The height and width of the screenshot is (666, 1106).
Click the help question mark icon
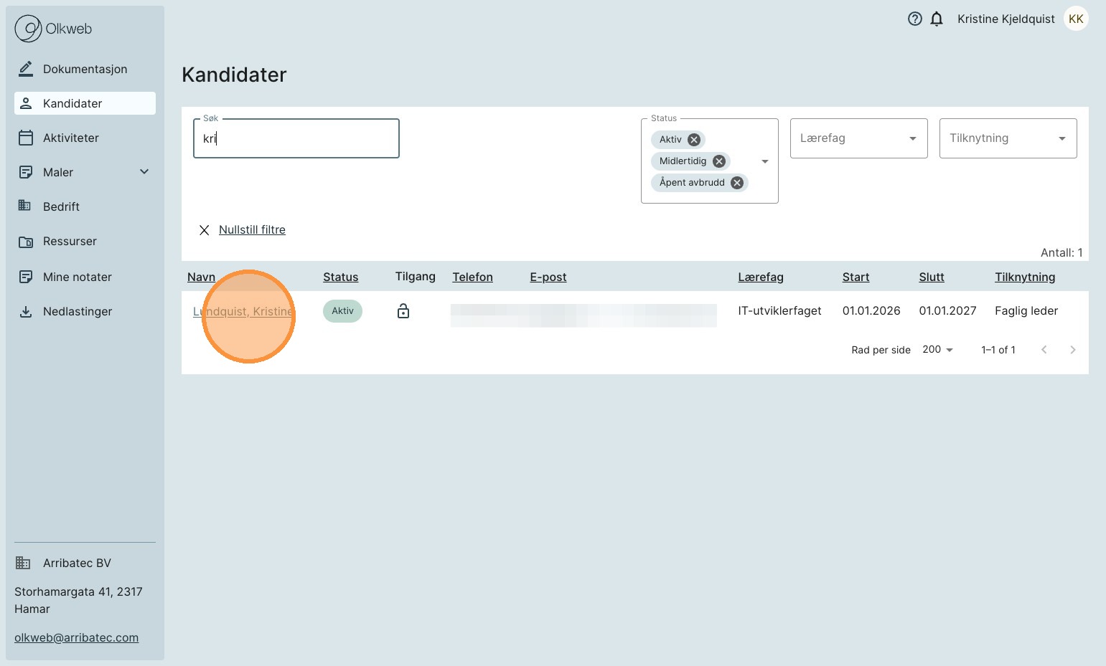tap(914, 19)
